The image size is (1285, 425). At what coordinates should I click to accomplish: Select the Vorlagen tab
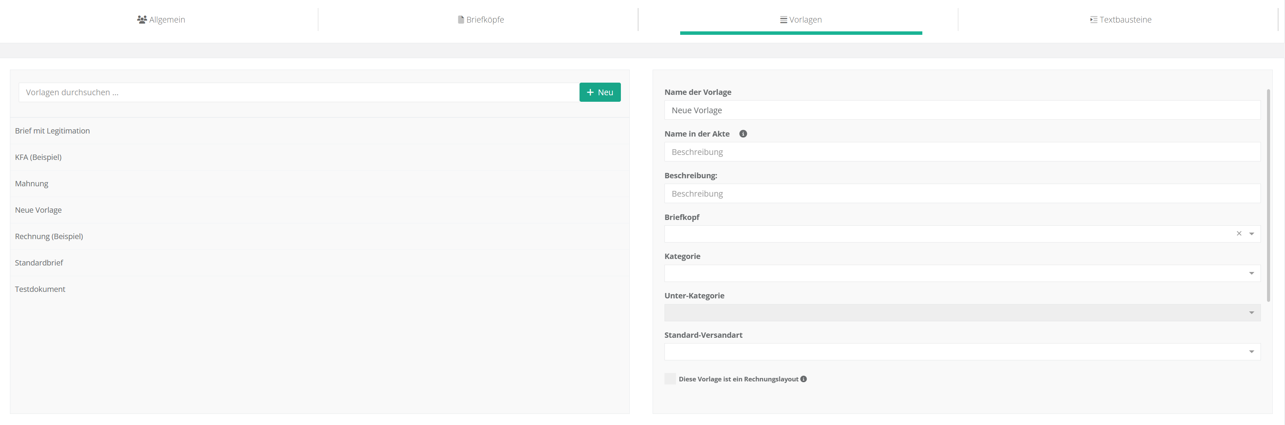pos(801,20)
